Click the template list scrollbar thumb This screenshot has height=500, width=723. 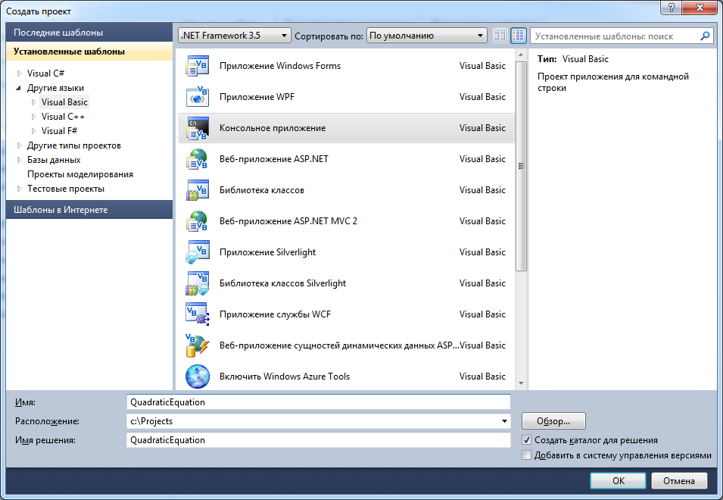point(521,166)
